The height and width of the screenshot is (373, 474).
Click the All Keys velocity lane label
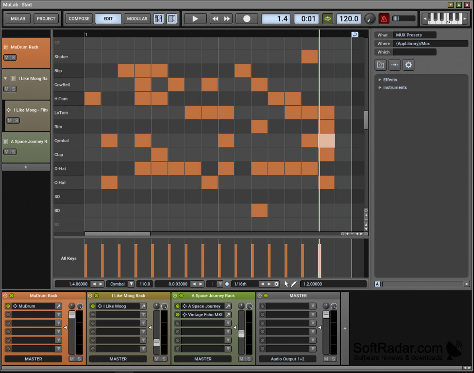pos(68,258)
